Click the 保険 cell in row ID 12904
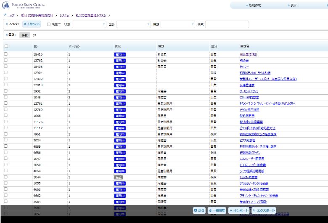Screen dimensions: 328x223 [x=213, y=73]
